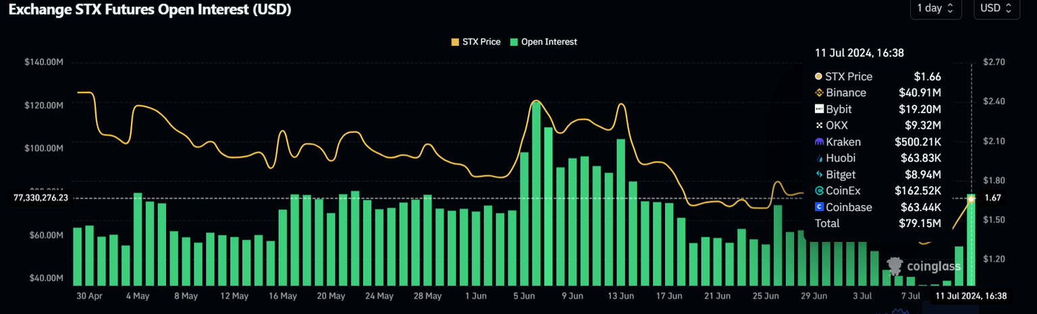The width and height of the screenshot is (1037, 314).
Task: Click the 5 Jun date axis label
Action: pos(525,296)
